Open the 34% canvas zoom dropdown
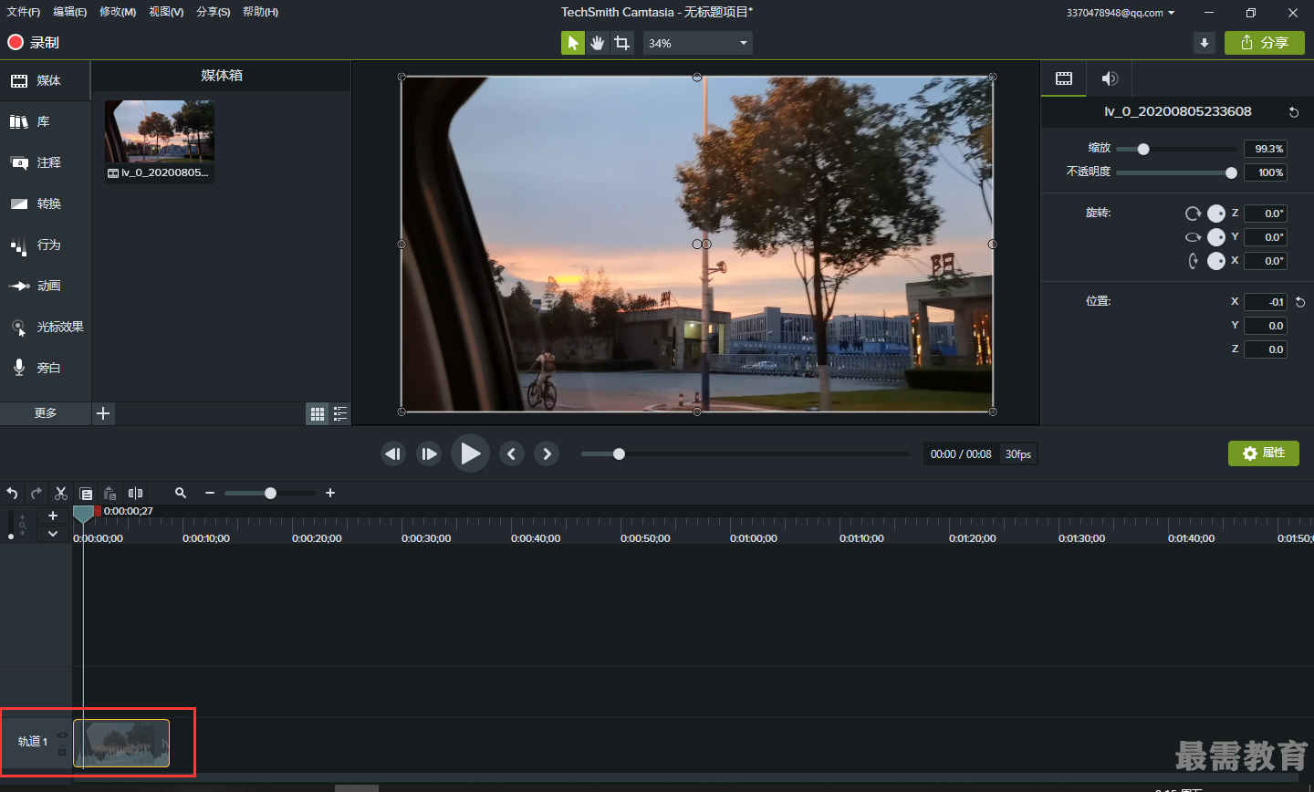Viewport: 1314px width, 792px height. tap(698, 43)
